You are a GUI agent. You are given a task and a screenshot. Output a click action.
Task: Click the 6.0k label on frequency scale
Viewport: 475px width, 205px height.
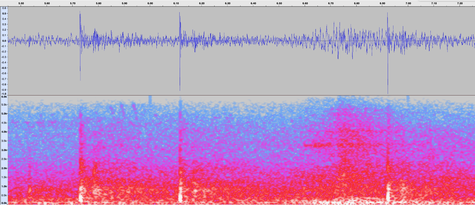(4, 97)
